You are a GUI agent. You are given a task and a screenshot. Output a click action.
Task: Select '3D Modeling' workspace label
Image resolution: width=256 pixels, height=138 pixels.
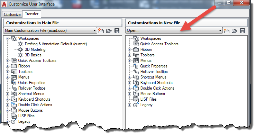(35, 49)
